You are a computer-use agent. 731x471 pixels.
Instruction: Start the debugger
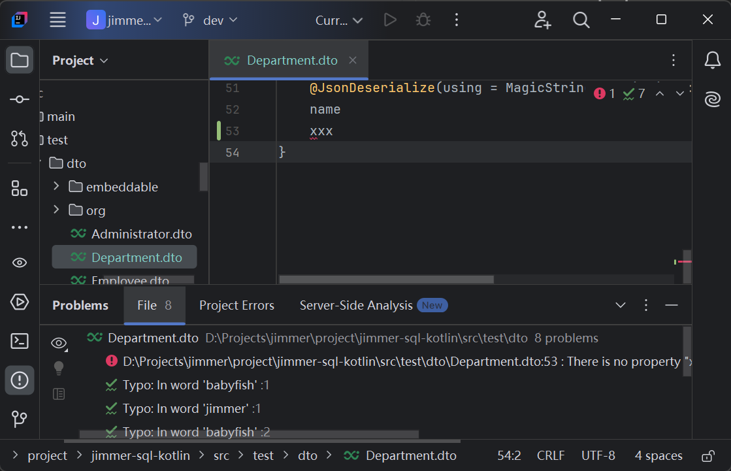click(423, 20)
